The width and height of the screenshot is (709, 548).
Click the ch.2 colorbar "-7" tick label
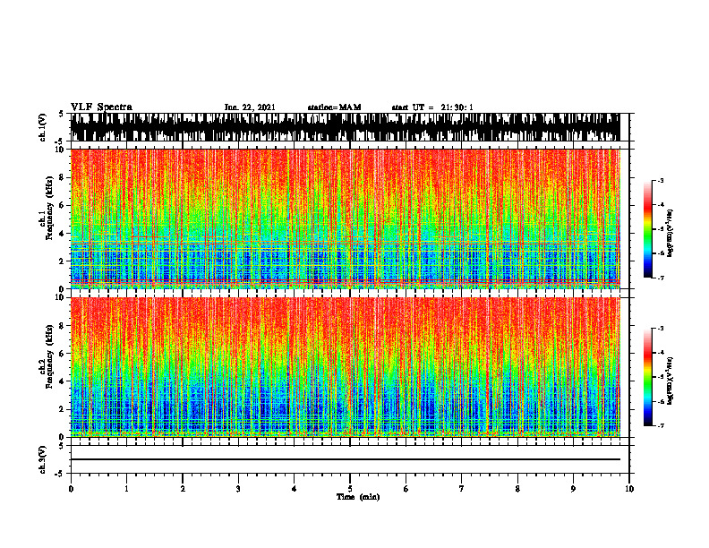pyautogui.click(x=661, y=425)
